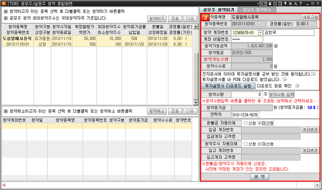
Task: Click the subscription list vertical scrollbar down arrow
Action: (196, 102)
